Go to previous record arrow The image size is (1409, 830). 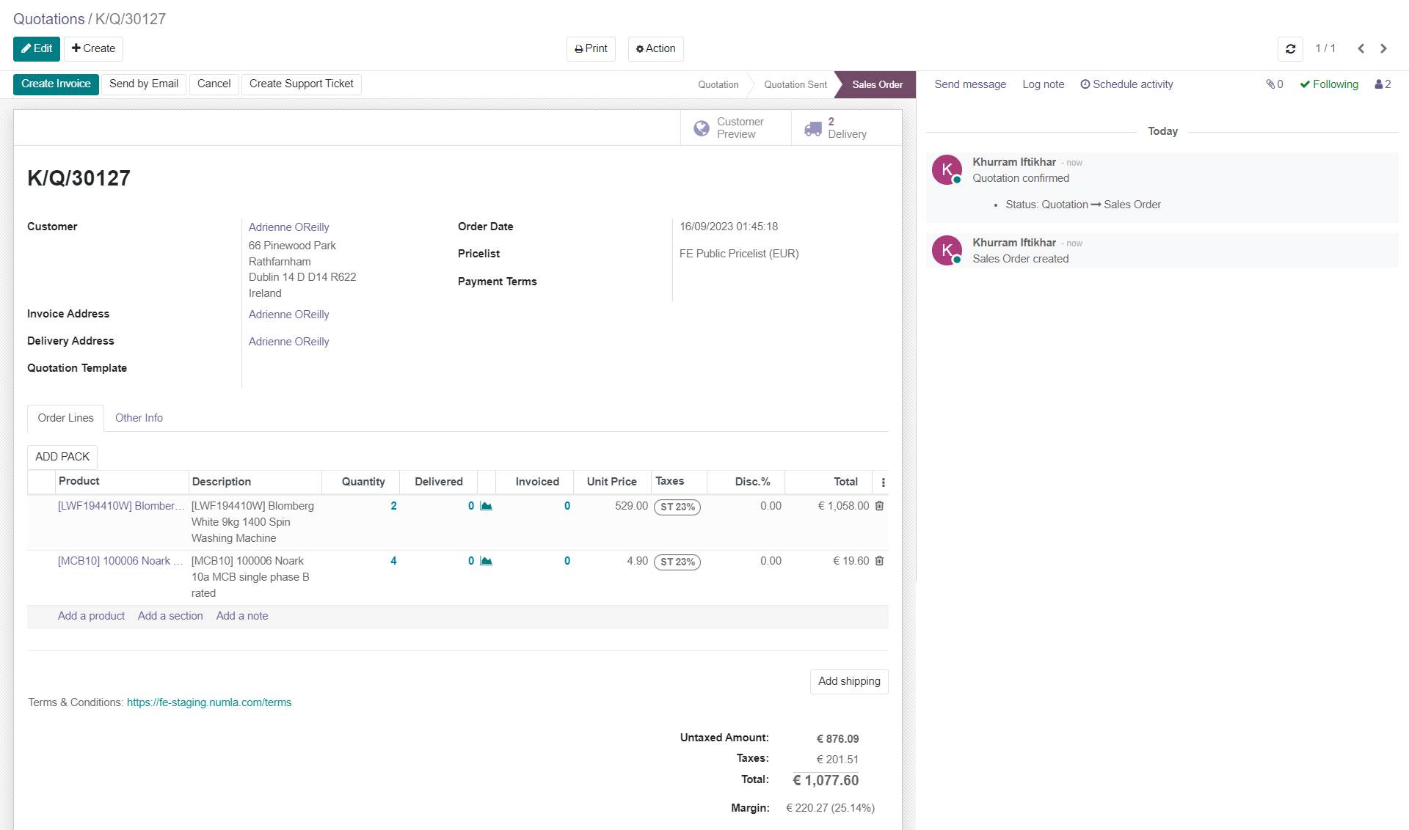point(1361,48)
